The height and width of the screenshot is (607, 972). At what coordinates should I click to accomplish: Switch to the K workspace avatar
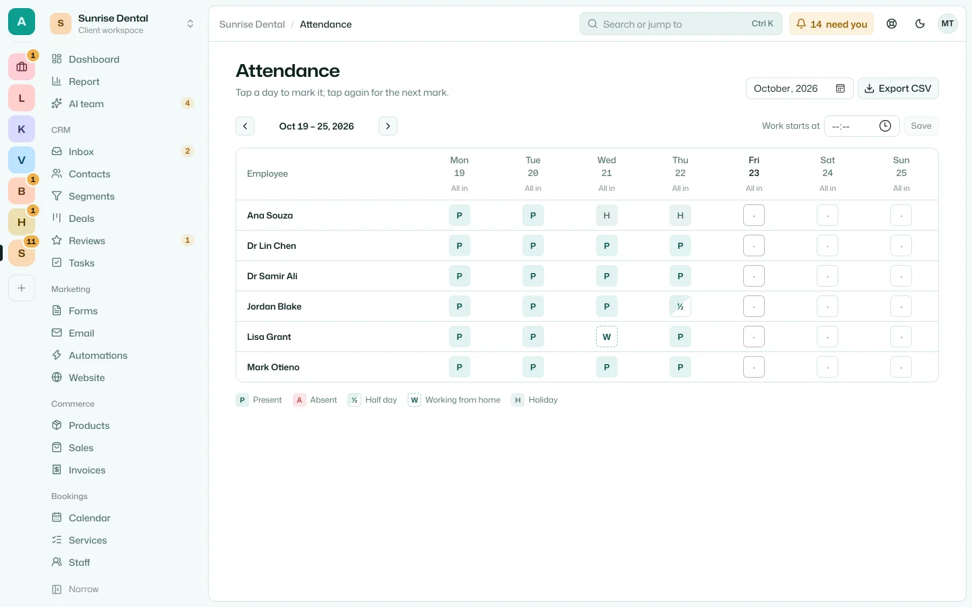[22, 129]
